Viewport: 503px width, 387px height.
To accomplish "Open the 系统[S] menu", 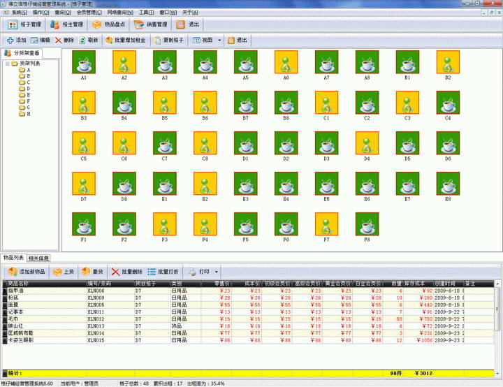I will point(20,12).
